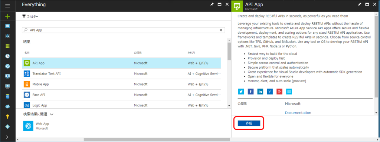Click the filter funnel icon
The height and width of the screenshot is (142, 380).
click(24, 16)
